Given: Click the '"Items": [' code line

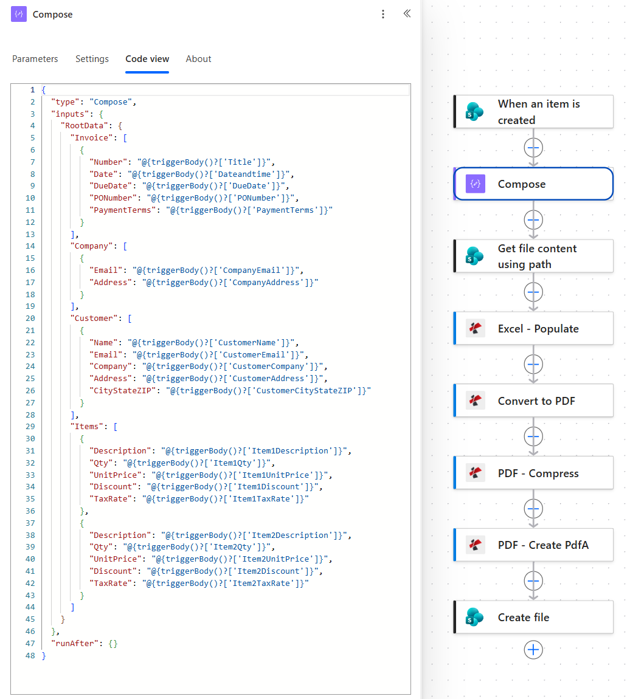Looking at the screenshot, I should click(x=94, y=427).
